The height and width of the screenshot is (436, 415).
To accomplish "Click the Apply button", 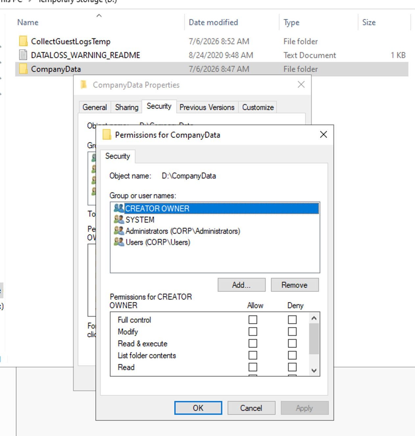I will tap(305, 408).
